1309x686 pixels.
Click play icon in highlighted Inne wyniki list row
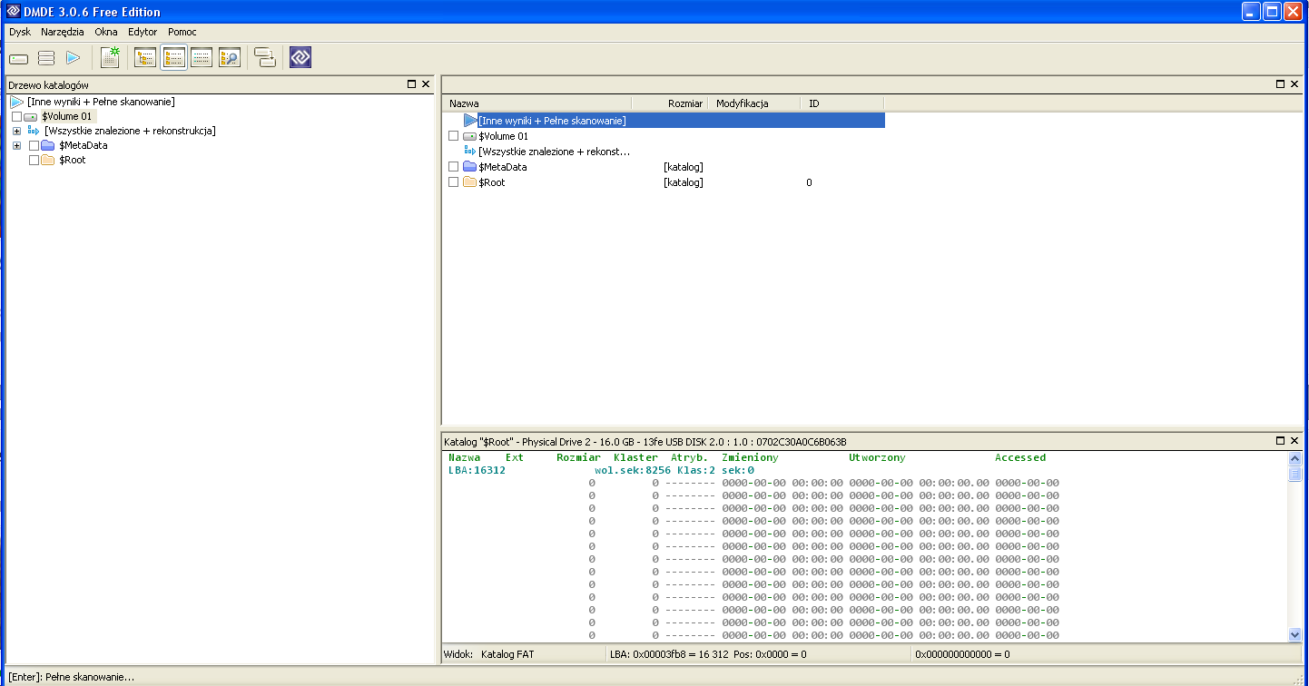[x=470, y=120]
